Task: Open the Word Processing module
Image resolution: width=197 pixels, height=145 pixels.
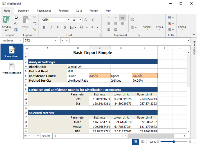Action: tap(12, 68)
